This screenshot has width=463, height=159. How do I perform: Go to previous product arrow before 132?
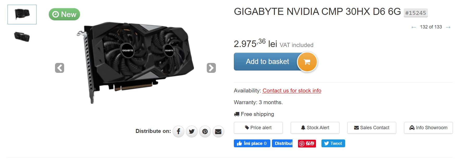pyautogui.click(x=414, y=27)
